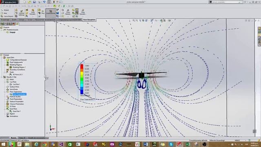Image resolution: width=261 pixels, height=147 pixels.
Task: Click the Flow Simulation analysis tab icon in panel
Action: coord(17,24)
